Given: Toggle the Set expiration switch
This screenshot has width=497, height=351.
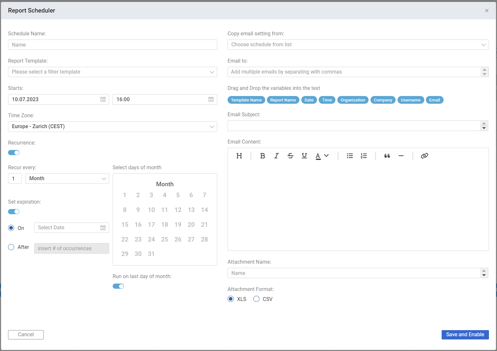Looking at the screenshot, I should (14, 212).
